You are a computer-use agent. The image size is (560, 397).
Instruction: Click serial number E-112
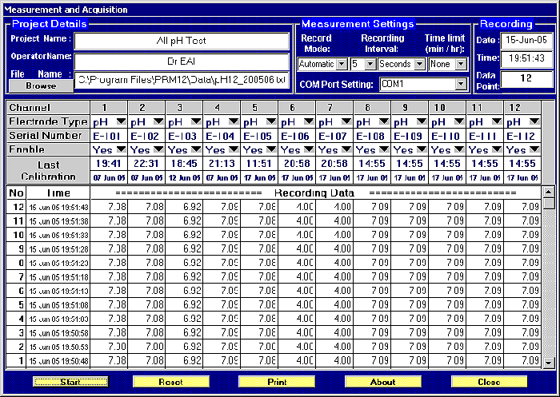[x=522, y=136]
